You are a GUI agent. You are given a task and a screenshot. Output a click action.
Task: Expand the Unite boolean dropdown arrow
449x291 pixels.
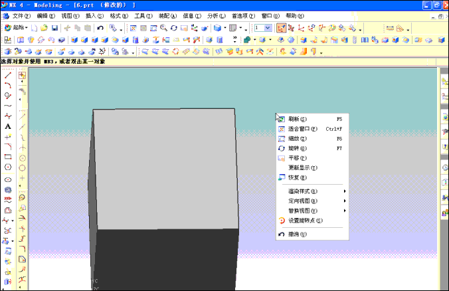click(254, 40)
